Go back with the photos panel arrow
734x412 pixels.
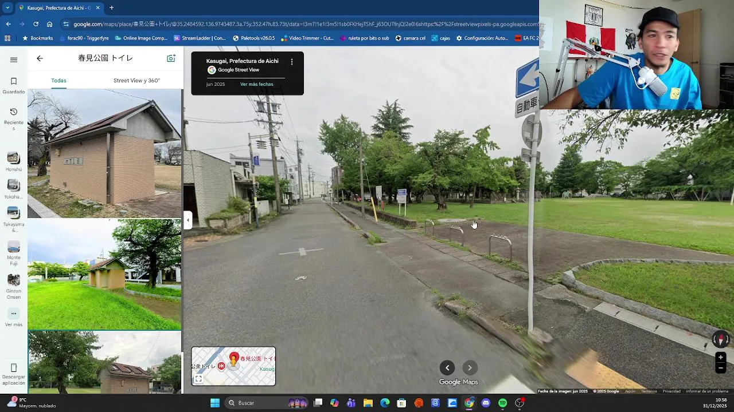click(x=40, y=58)
